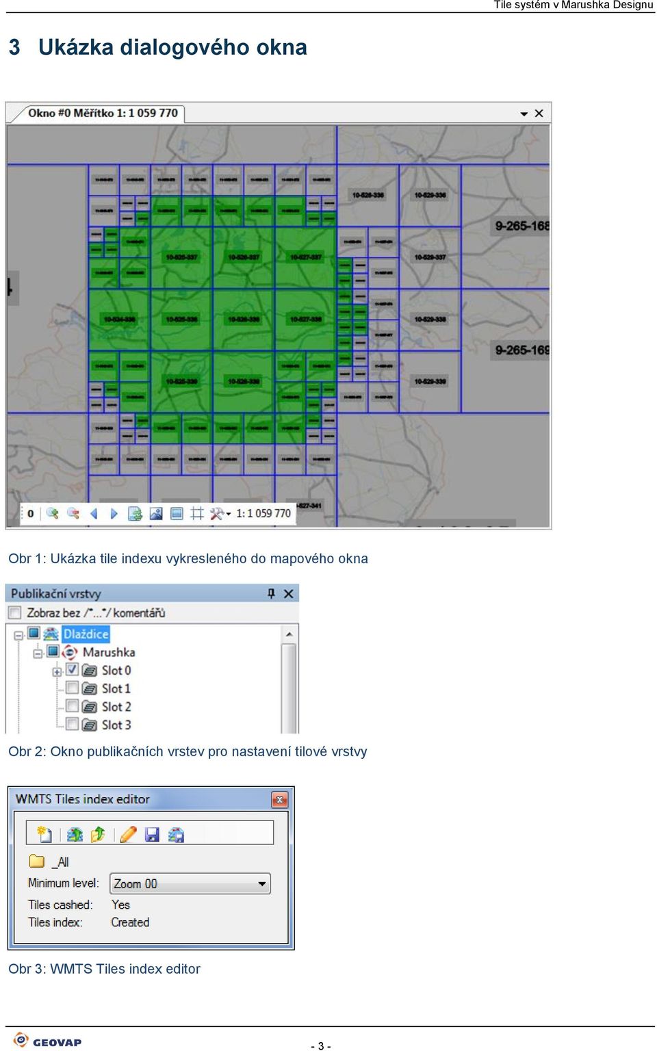Check the Slot 3 checkbox

pyautogui.click(x=72, y=723)
